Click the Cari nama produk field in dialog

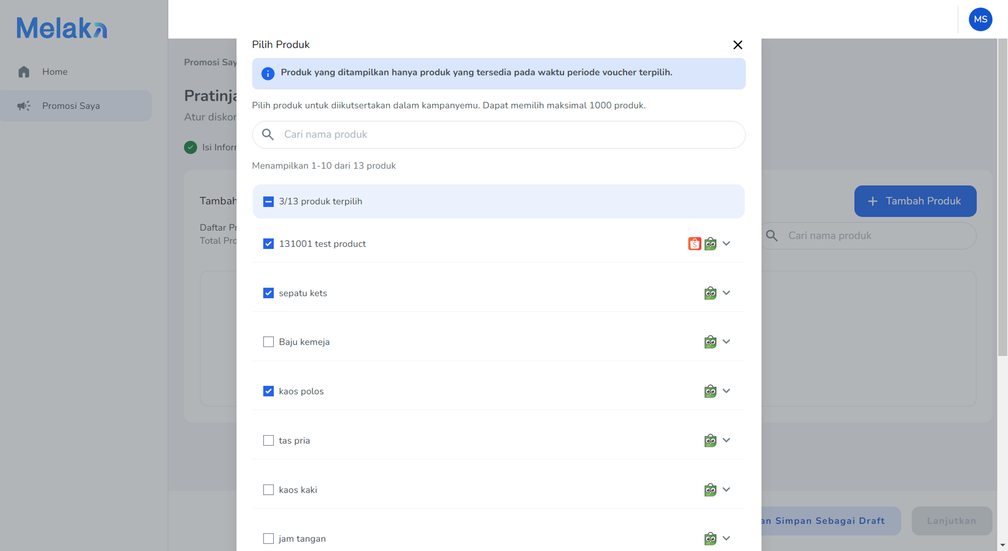pos(498,134)
